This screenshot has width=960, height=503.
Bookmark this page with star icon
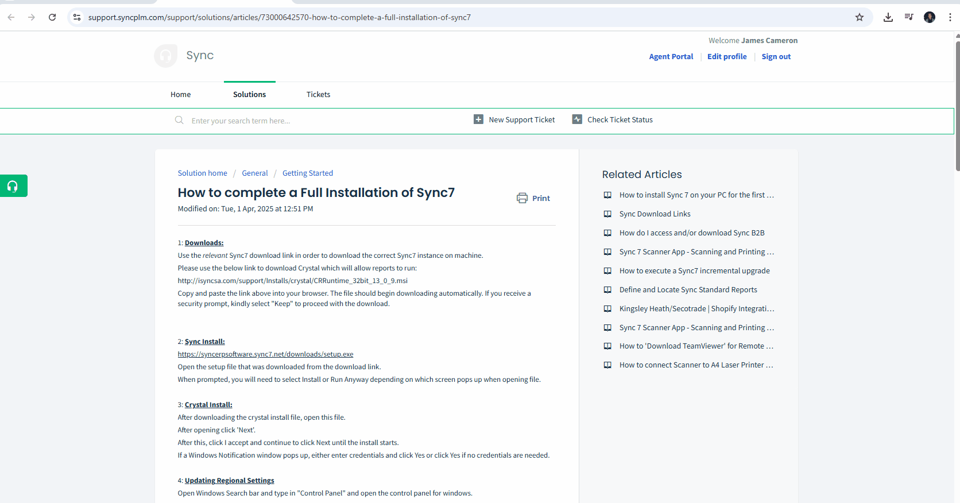click(860, 17)
